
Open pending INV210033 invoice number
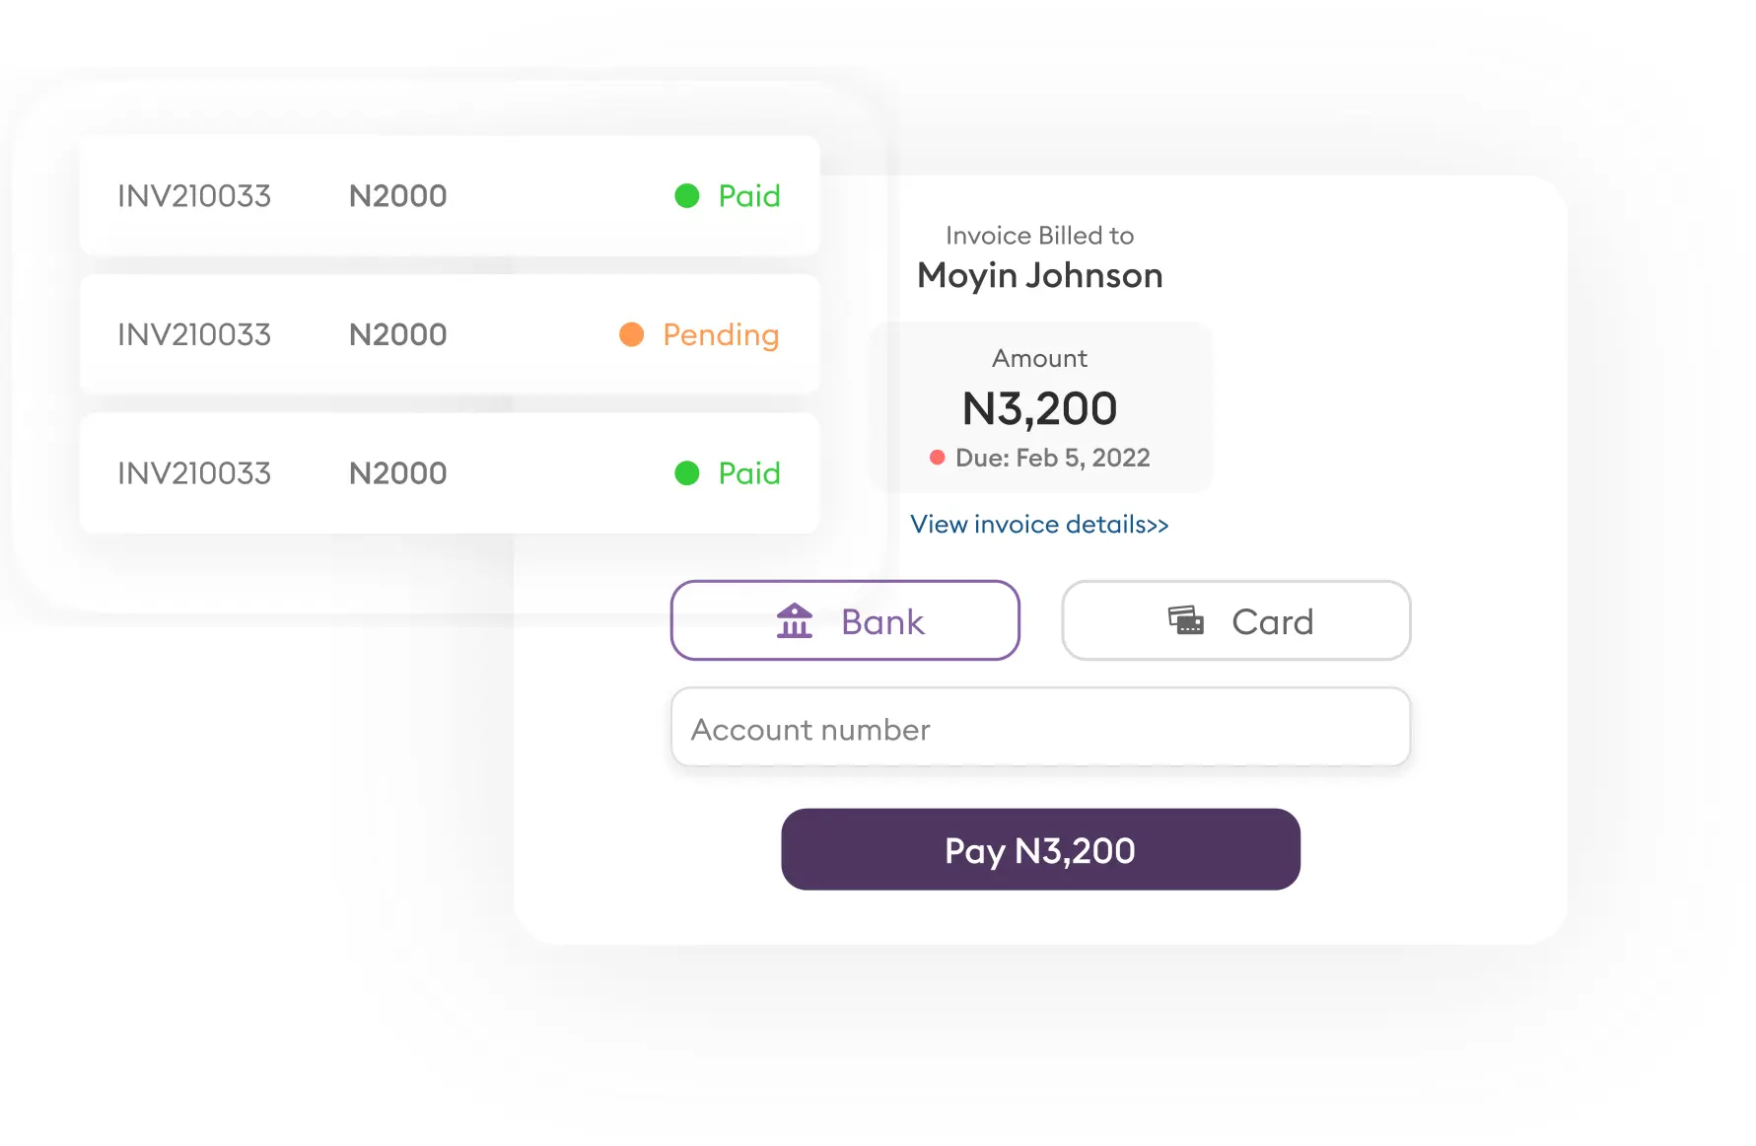pos(194,334)
